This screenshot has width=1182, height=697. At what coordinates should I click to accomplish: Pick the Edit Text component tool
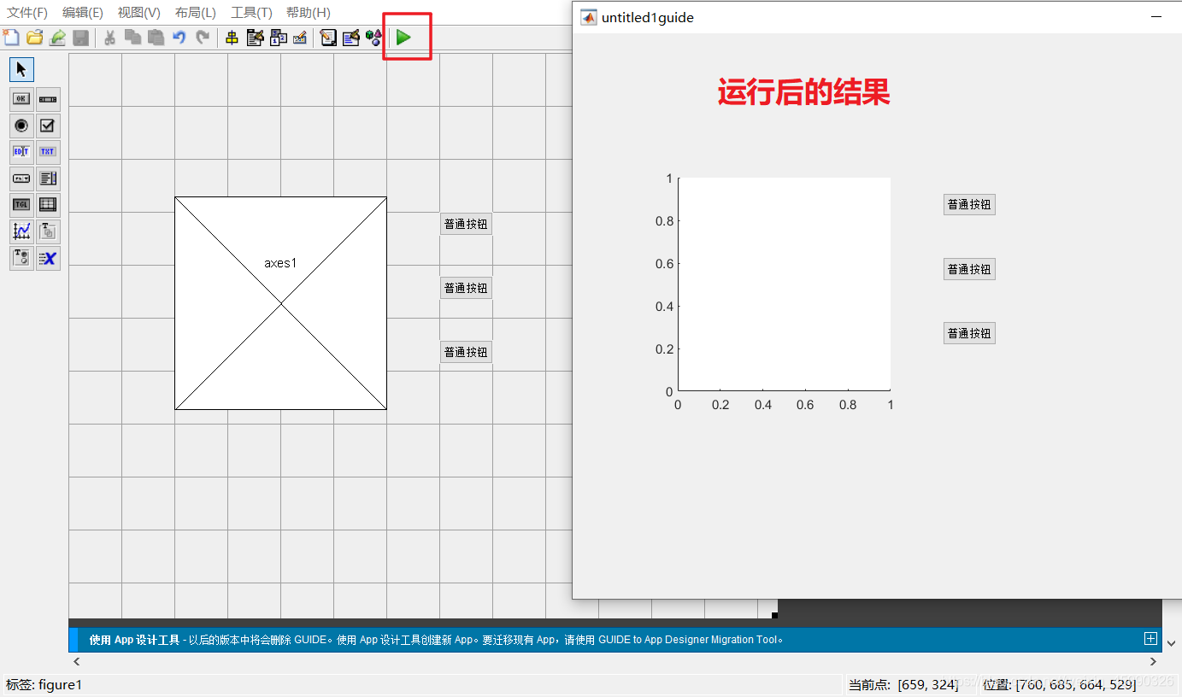click(x=21, y=151)
